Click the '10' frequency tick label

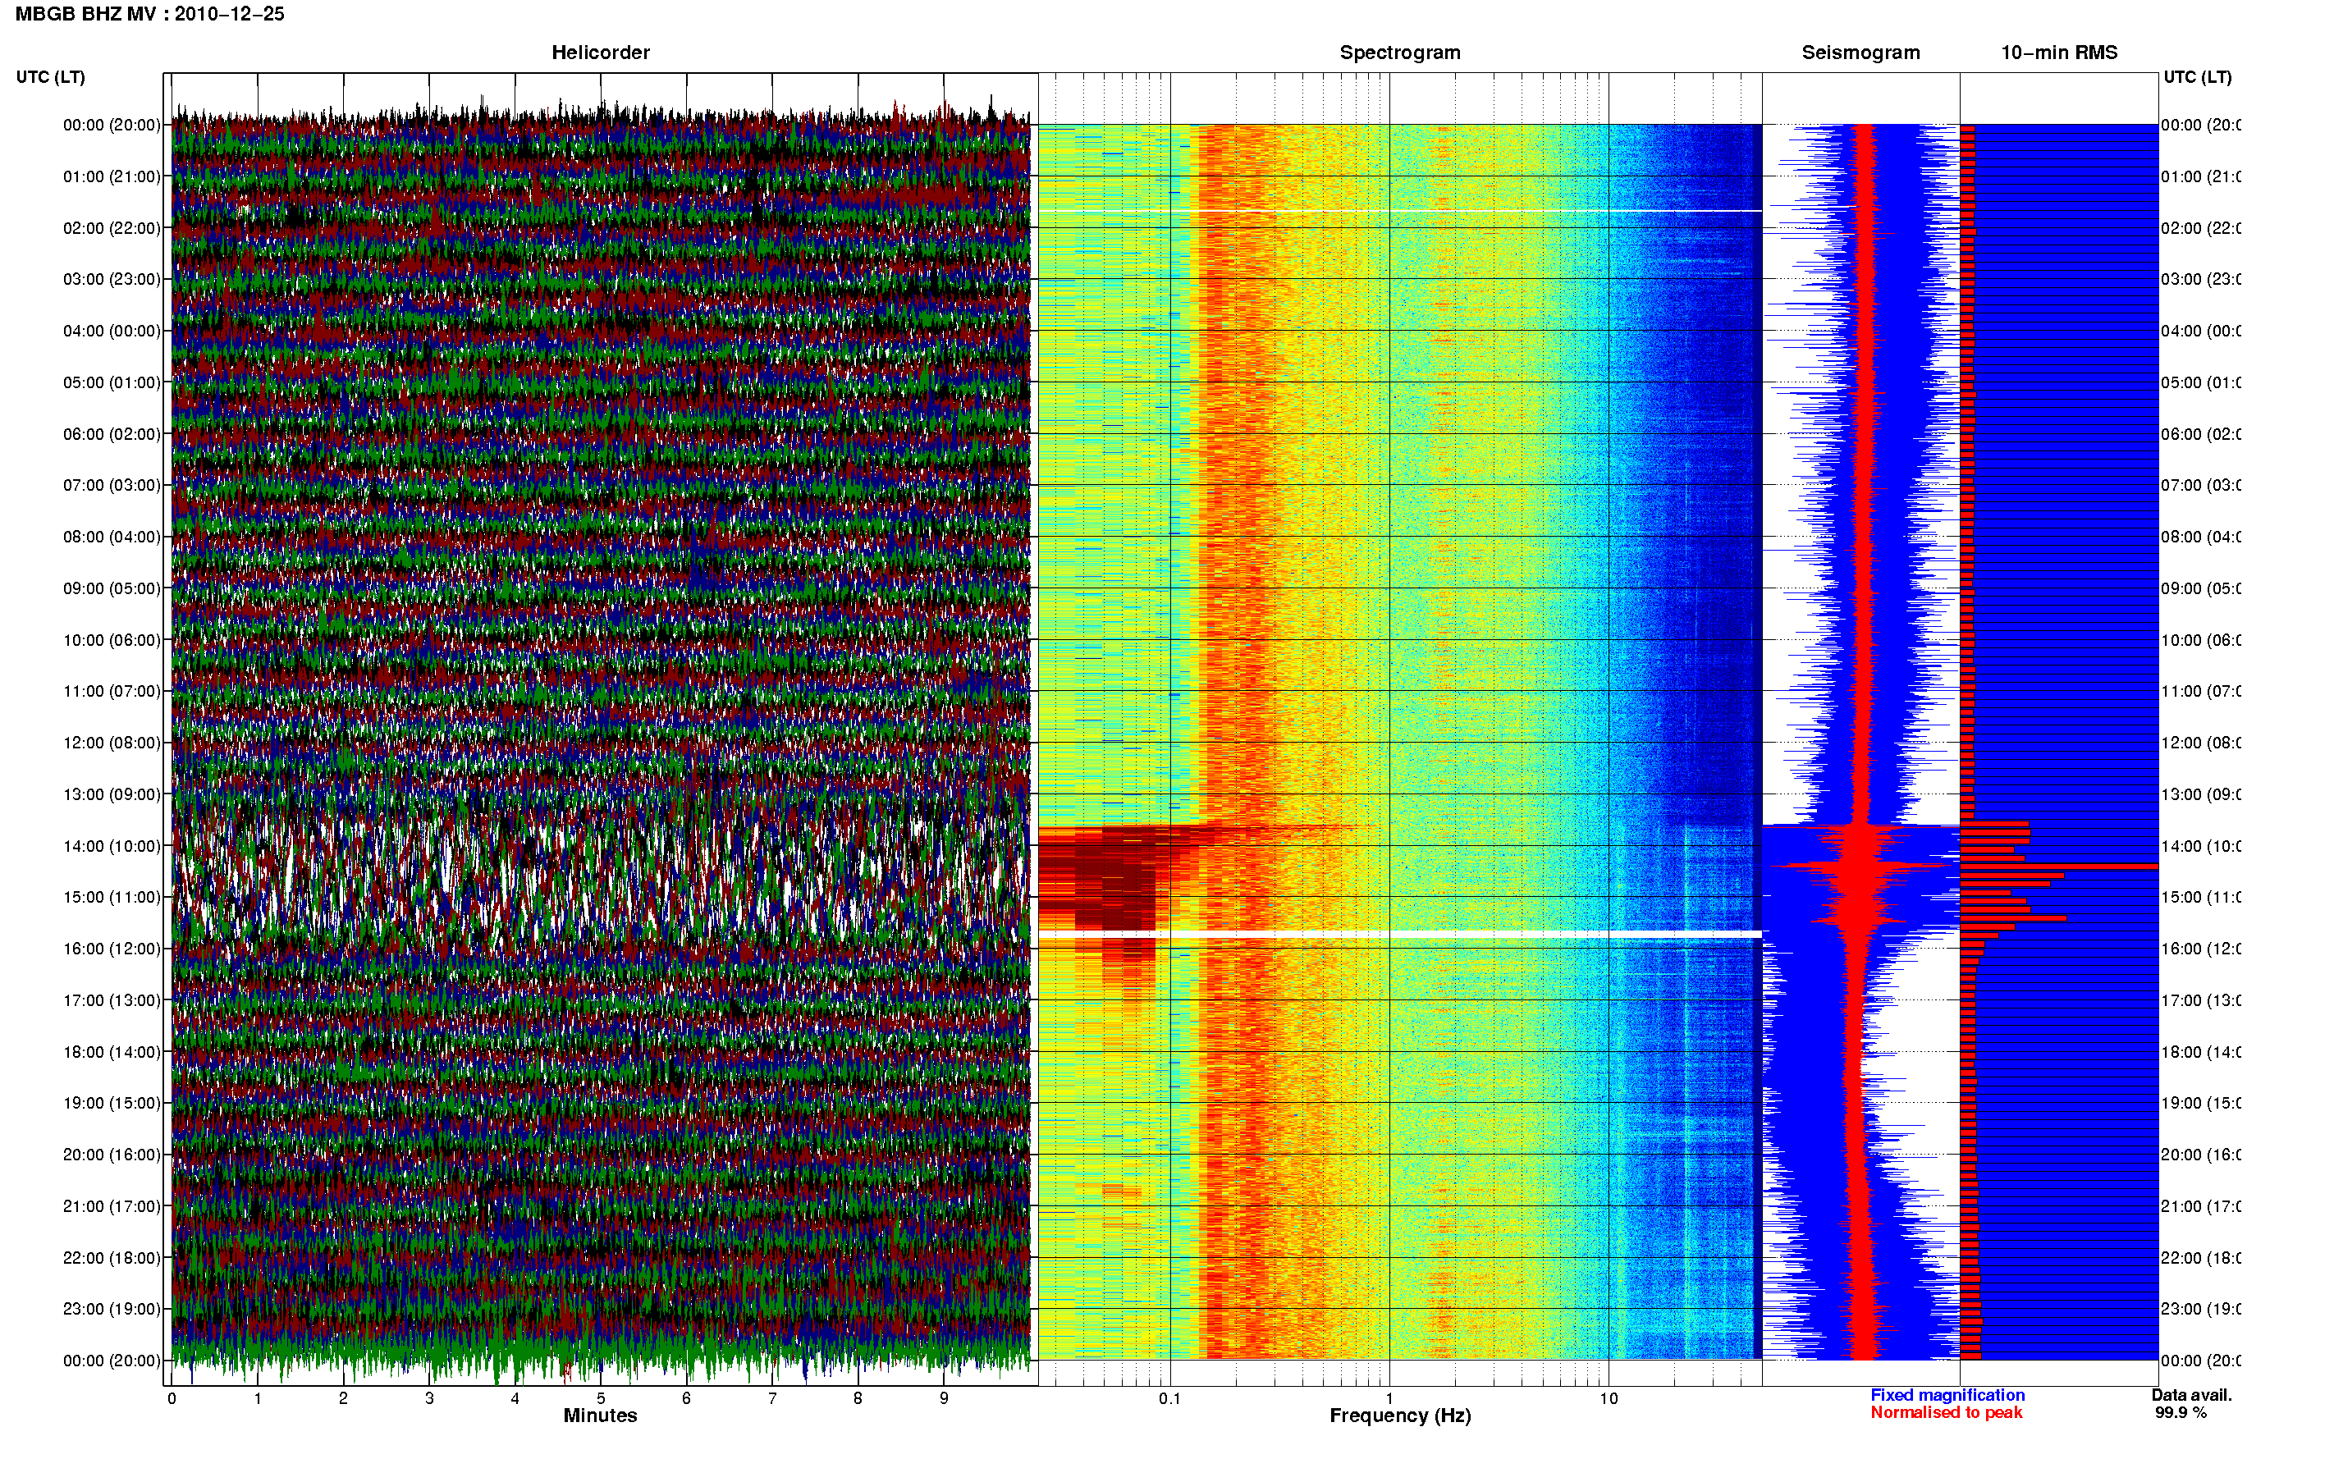point(1609,1398)
